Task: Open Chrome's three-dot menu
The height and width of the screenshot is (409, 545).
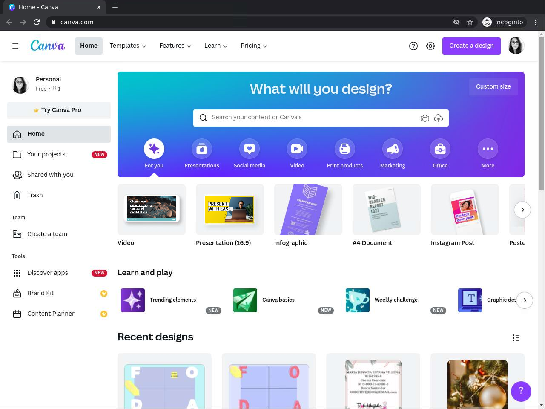Action: (536, 22)
